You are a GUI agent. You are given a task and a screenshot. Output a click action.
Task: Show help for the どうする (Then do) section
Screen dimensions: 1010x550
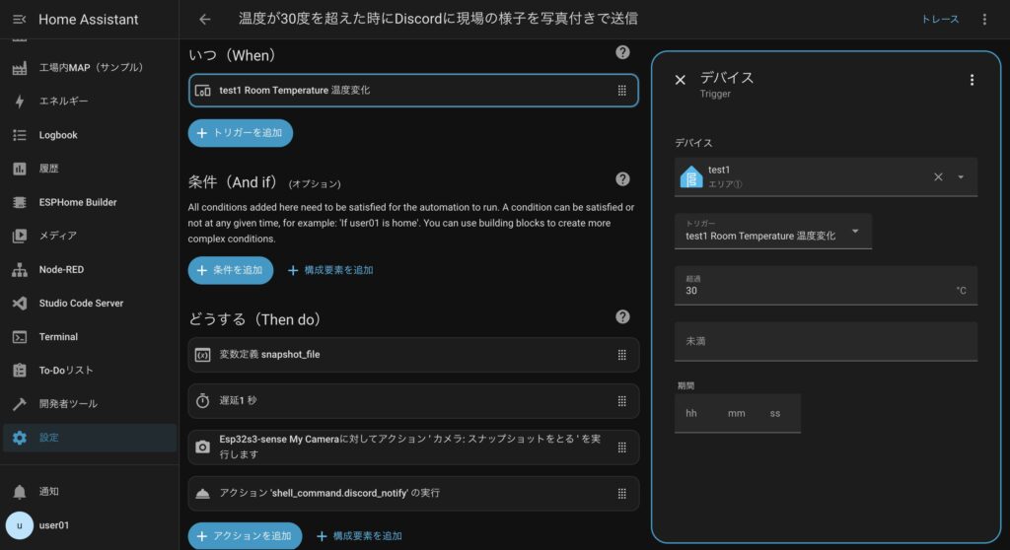pyautogui.click(x=622, y=316)
